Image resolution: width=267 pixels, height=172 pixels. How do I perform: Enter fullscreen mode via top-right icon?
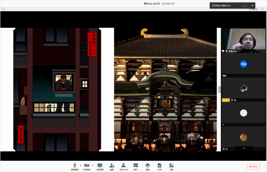263,9
